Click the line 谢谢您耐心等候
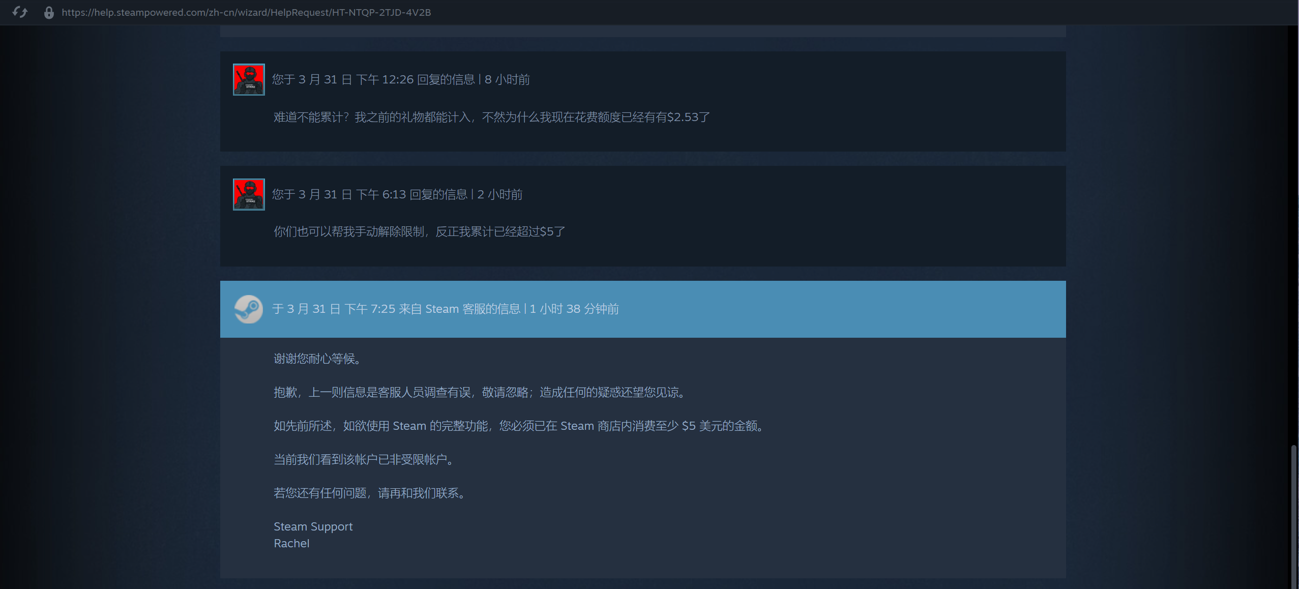This screenshot has height=589, width=1299. click(319, 359)
